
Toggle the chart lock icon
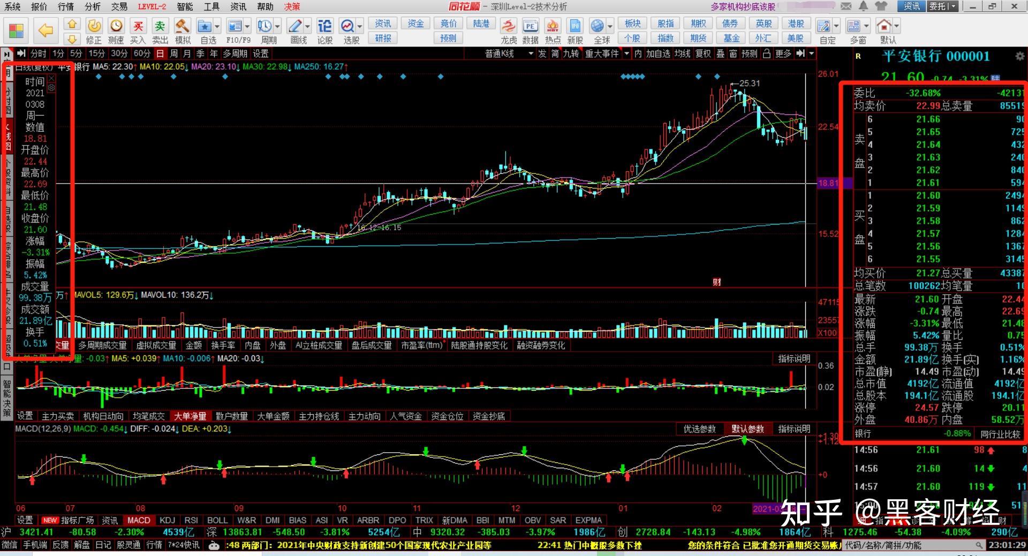coord(767,54)
